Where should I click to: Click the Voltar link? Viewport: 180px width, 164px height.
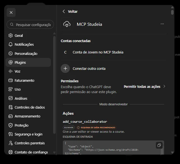pos(73,12)
